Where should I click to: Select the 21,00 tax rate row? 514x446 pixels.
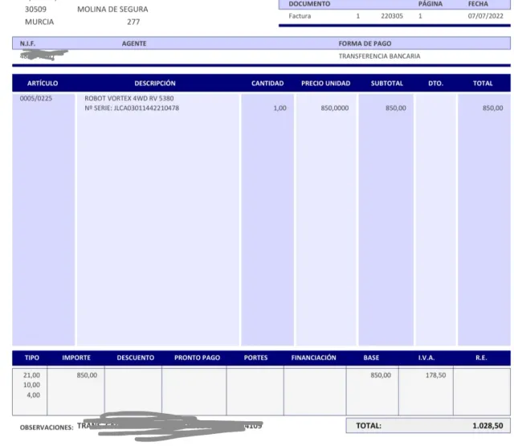click(32, 375)
